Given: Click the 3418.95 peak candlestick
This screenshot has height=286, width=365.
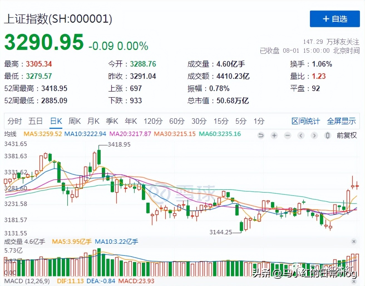Looking at the screenshot, I should (99, 157).
